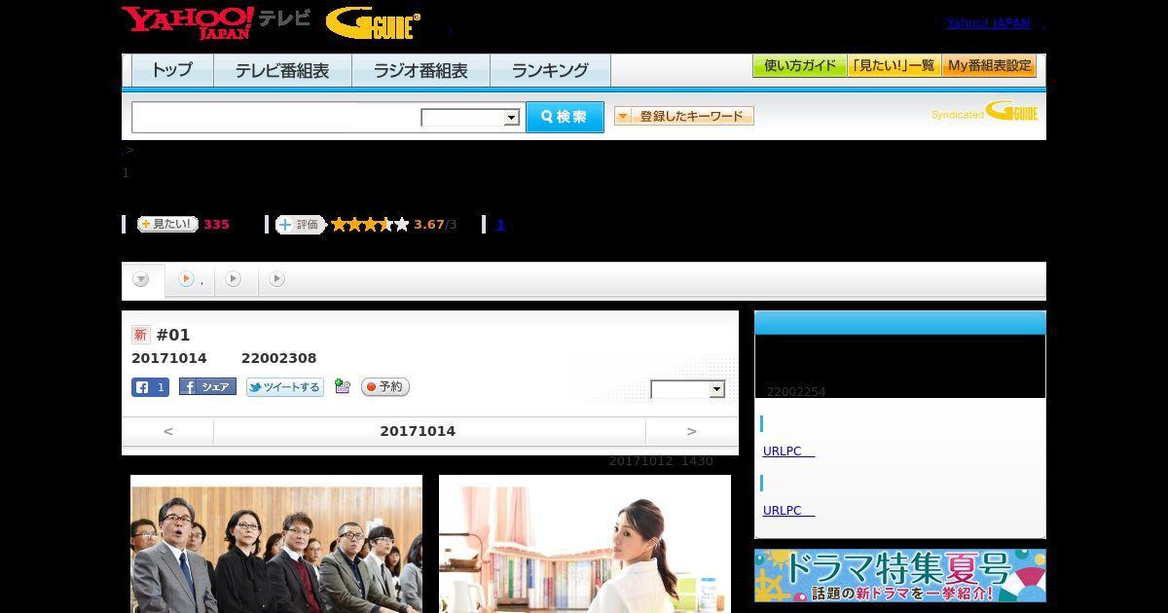Click the Facebook like button showing 1
Viewport: 1168px width, 613px height.
(150, 387)
